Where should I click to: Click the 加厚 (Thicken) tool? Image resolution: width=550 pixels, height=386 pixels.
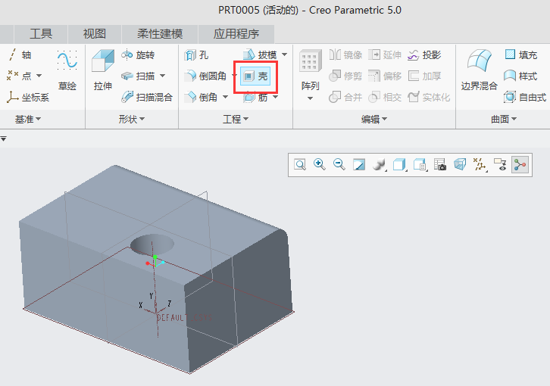click(x=424, y=76)
